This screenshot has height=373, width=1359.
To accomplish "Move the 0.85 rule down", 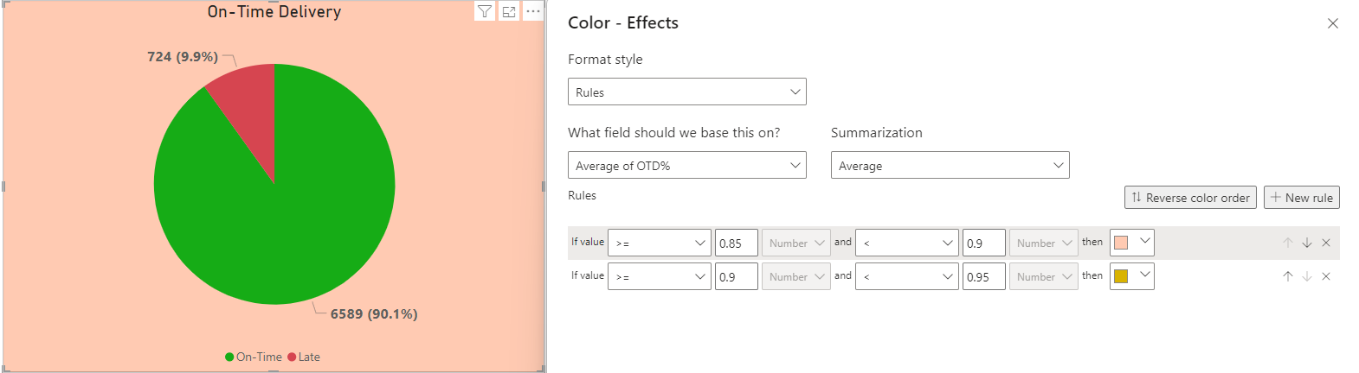I will [1307, 243].
